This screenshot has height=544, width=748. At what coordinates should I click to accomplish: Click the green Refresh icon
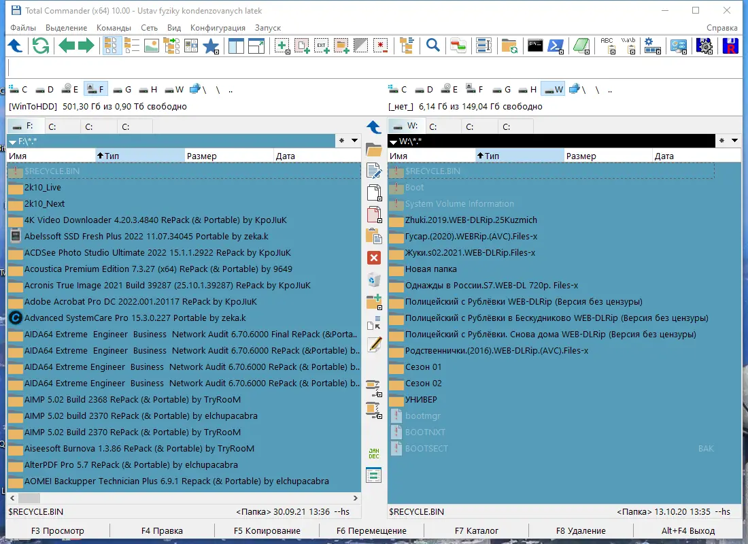pyautogui.click(x=41, y=46)
